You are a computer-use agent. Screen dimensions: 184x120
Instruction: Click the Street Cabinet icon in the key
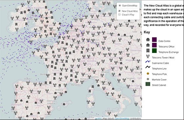coord(148,84)
